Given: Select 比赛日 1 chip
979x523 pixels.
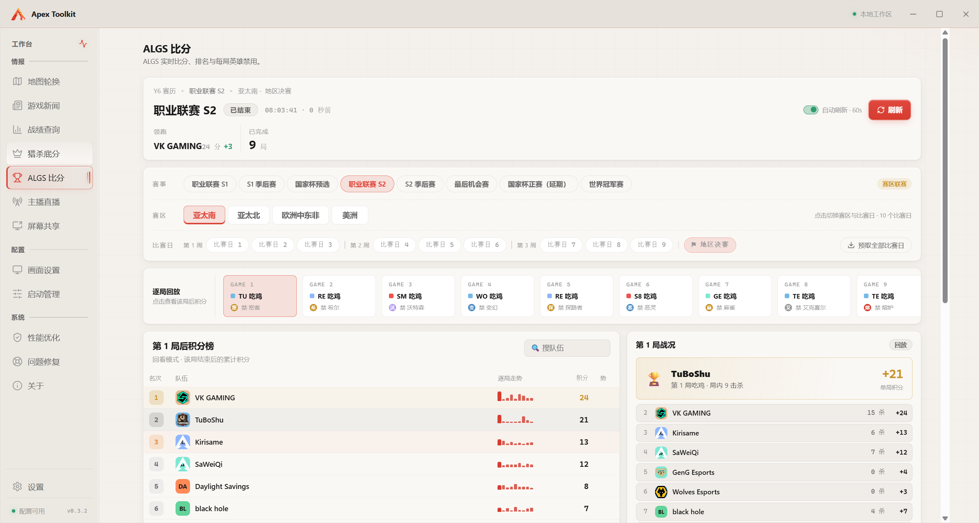Looking at the screenshot, I should pos(228,245).
